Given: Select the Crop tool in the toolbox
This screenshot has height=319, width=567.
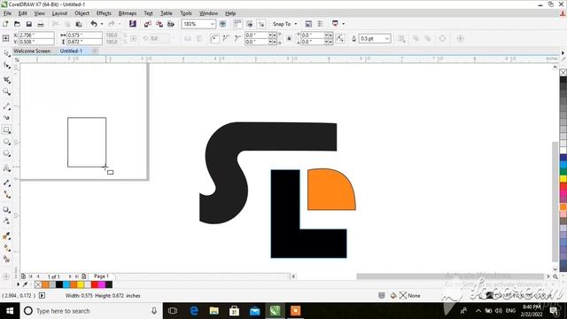Looking at the screenshot, I should tap(6, 80).
